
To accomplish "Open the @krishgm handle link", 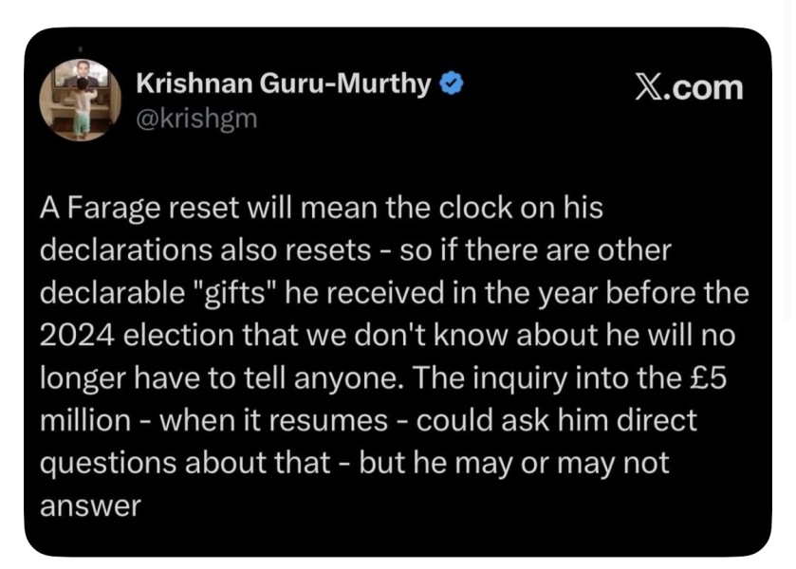I will (197, 119).
